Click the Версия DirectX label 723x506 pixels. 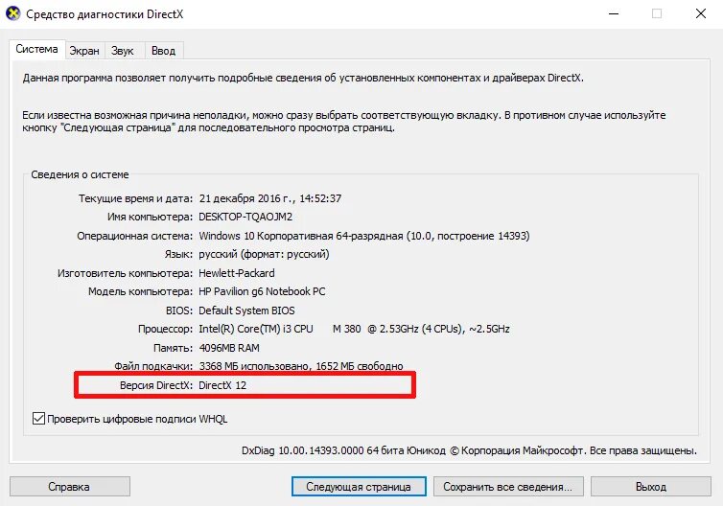click(x=156, y=385)
